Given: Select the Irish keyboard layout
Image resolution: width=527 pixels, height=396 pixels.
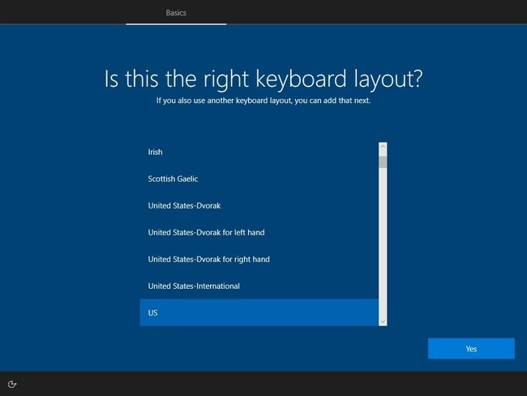Looking at the screenshot, I should (259, 152).
